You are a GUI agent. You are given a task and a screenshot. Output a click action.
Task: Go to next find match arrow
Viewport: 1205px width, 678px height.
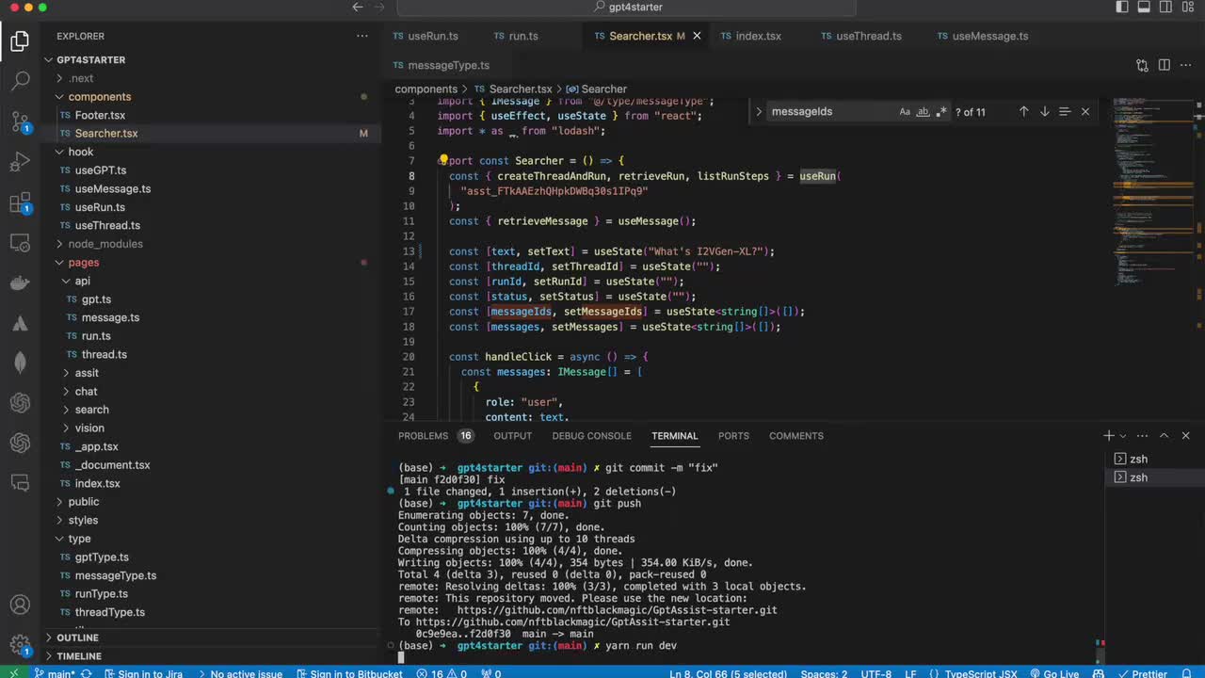pyautogui.click(x=1044, y=111)
